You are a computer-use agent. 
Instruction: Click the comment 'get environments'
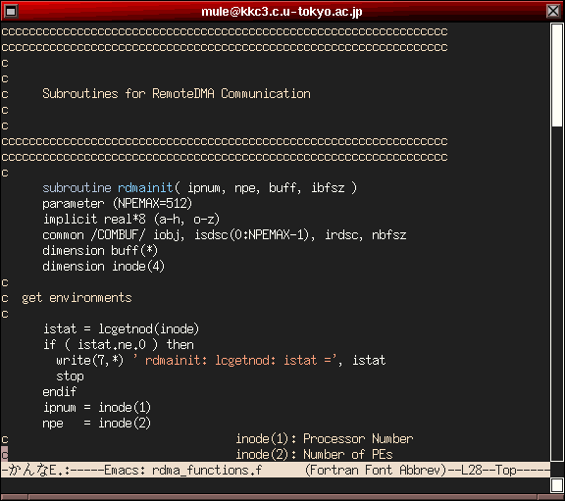pos(77,298)
